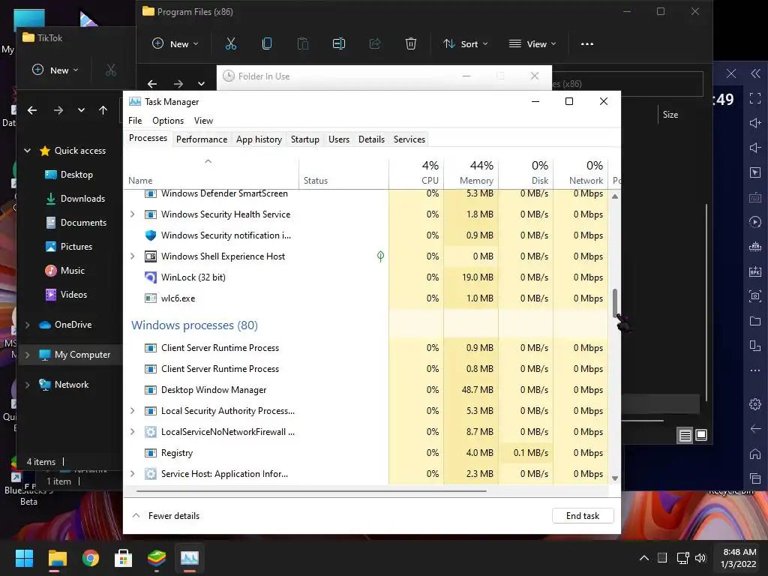This screenshot has height=576, width=768.
Task: Click the back arrow in Program Files window
Action: coord(152,84)
